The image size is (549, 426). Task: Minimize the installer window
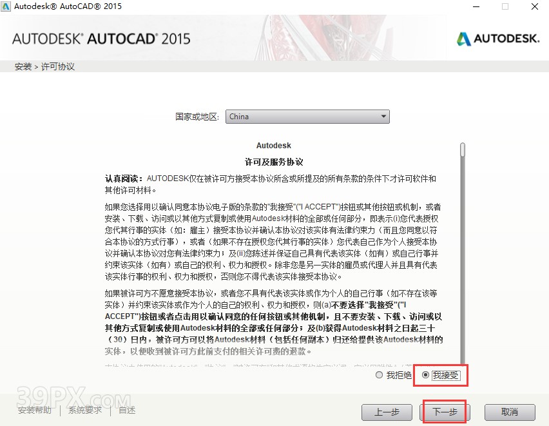(476, 6)
